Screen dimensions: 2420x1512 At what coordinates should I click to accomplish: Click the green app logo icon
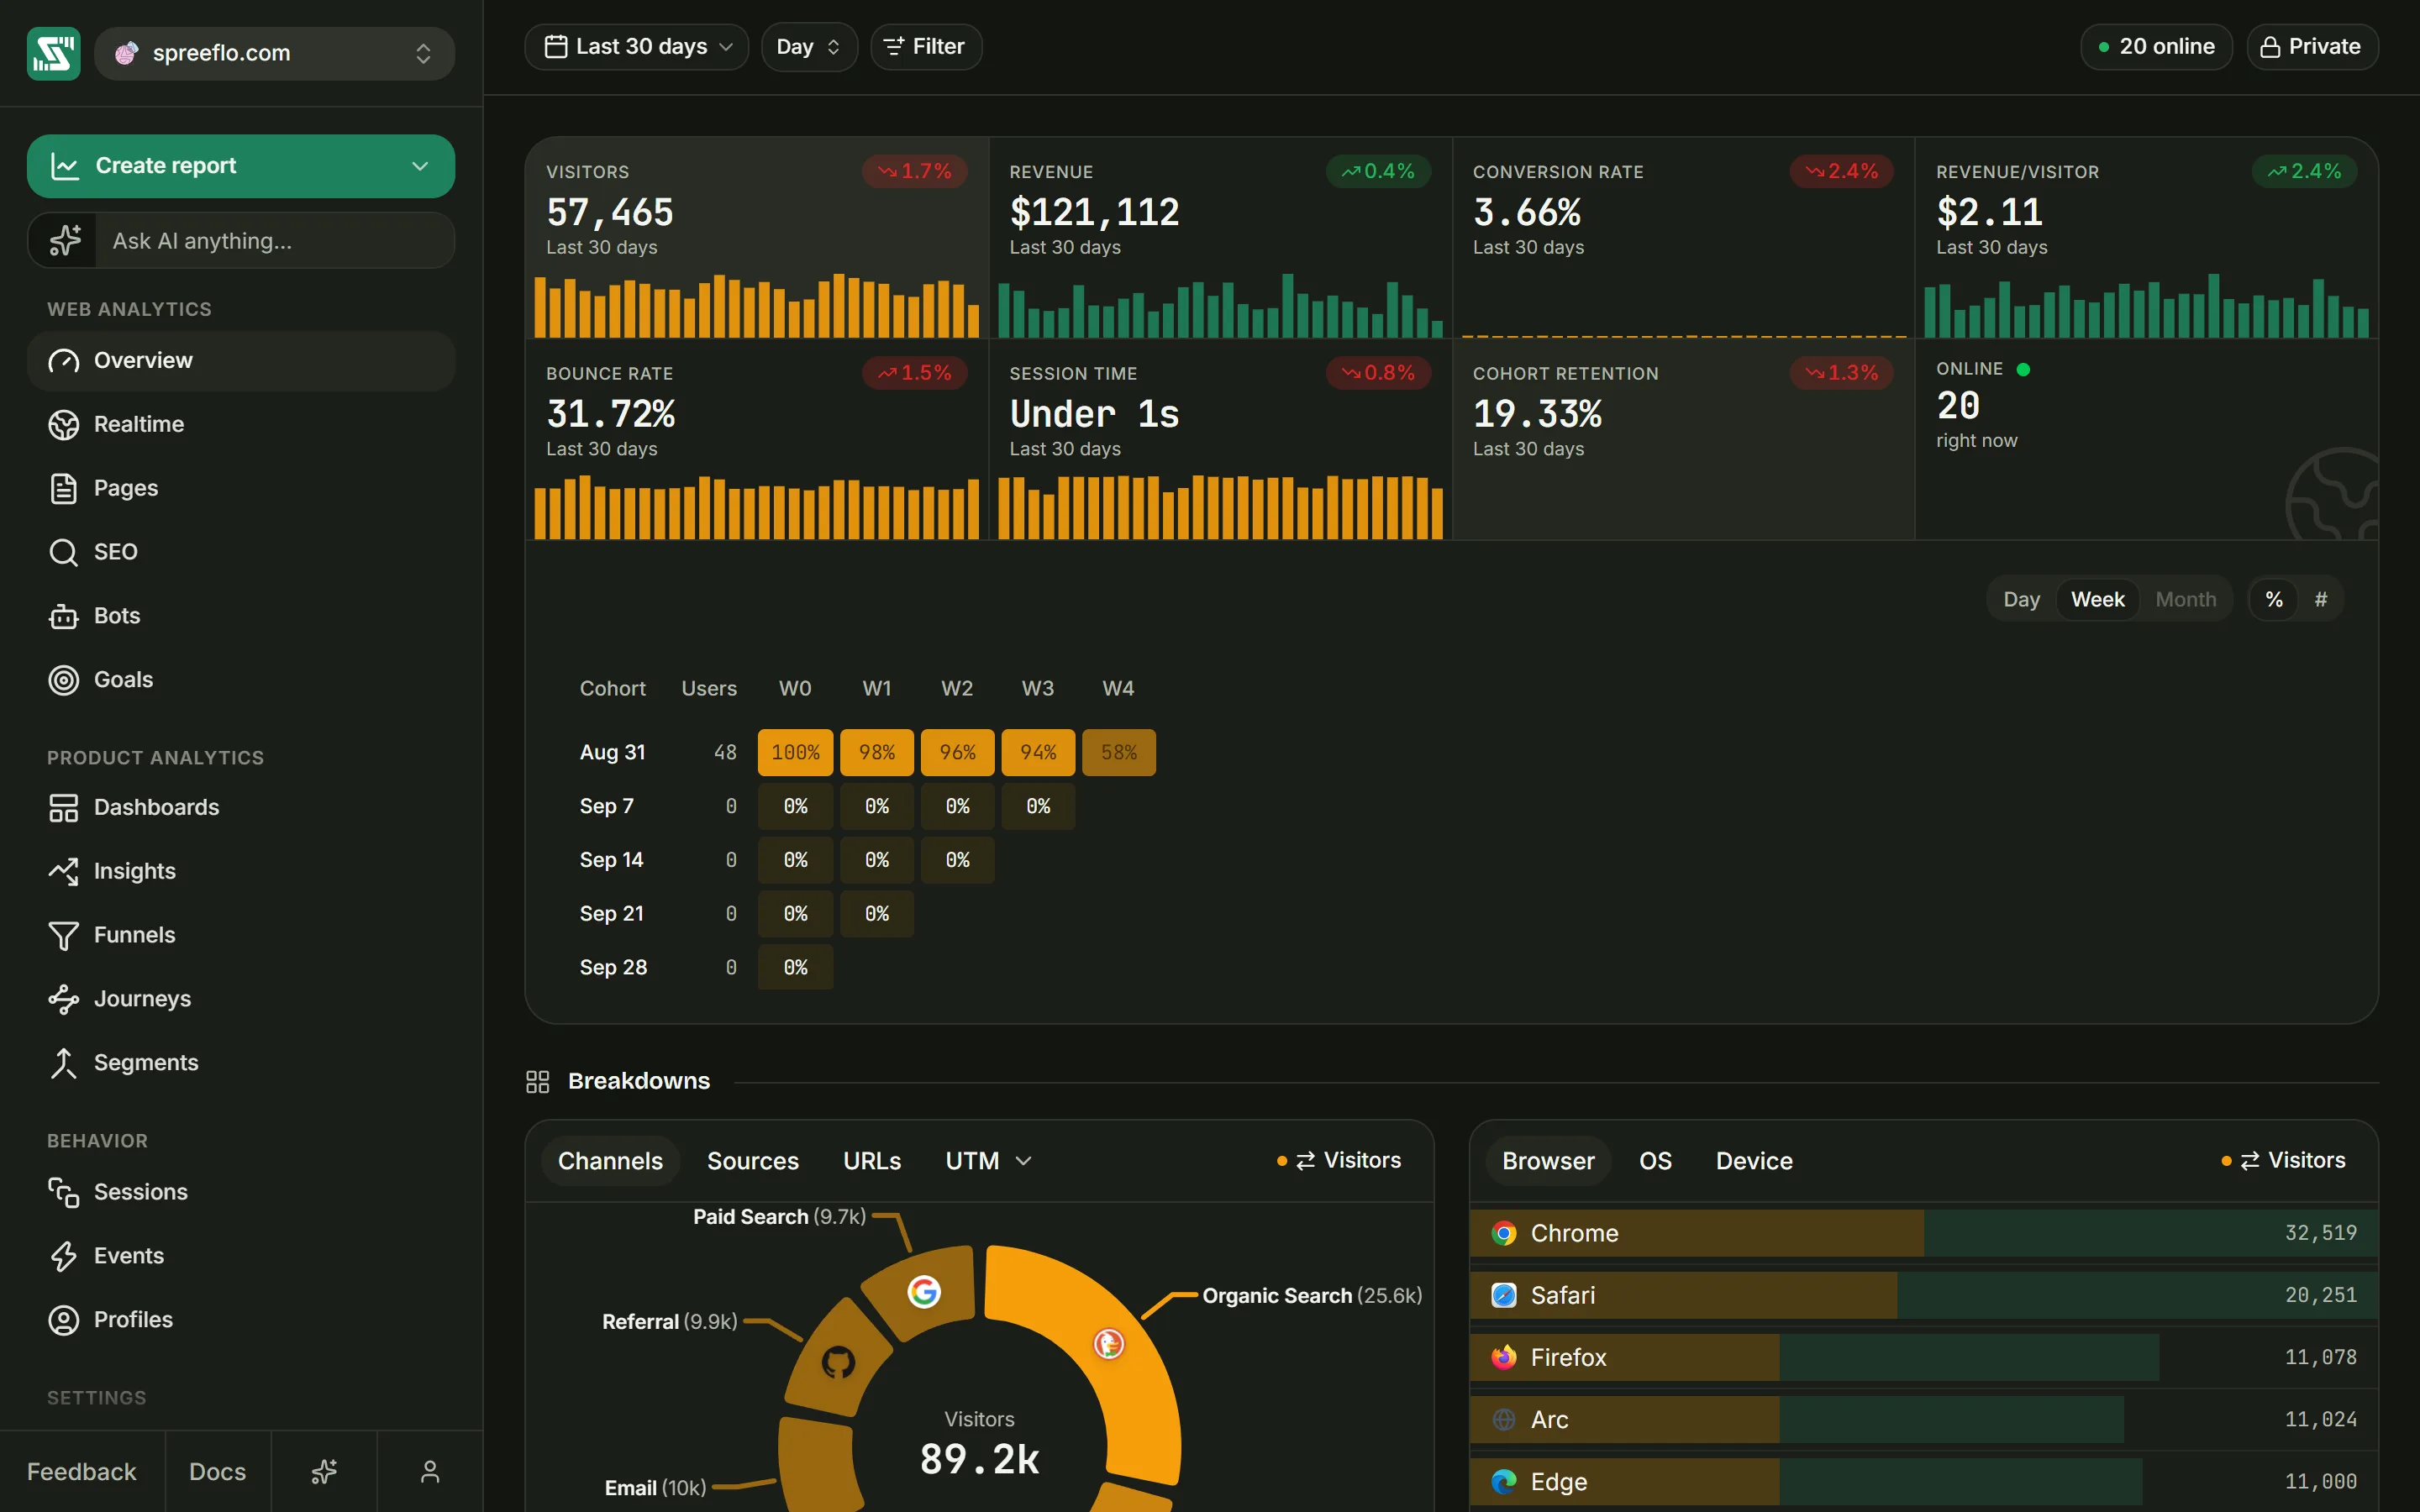pyautogui.click(x=54, y=53)
